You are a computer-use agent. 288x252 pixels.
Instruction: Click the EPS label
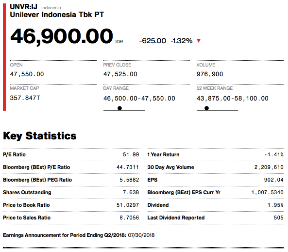pos(152,180)
